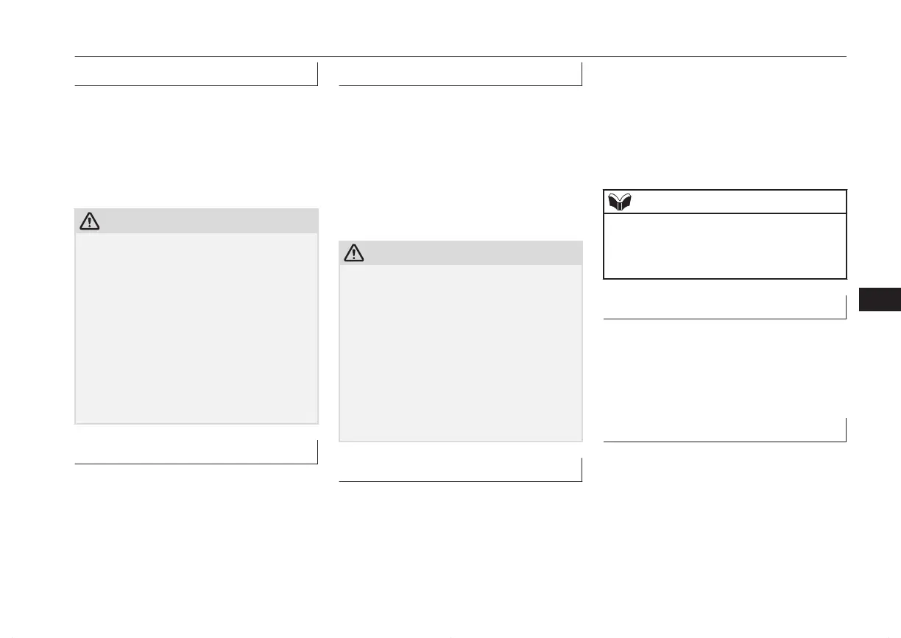Select the heading box below the middle caution box
The width and height of the screenshot is (901, 638).
coord(461,469)
